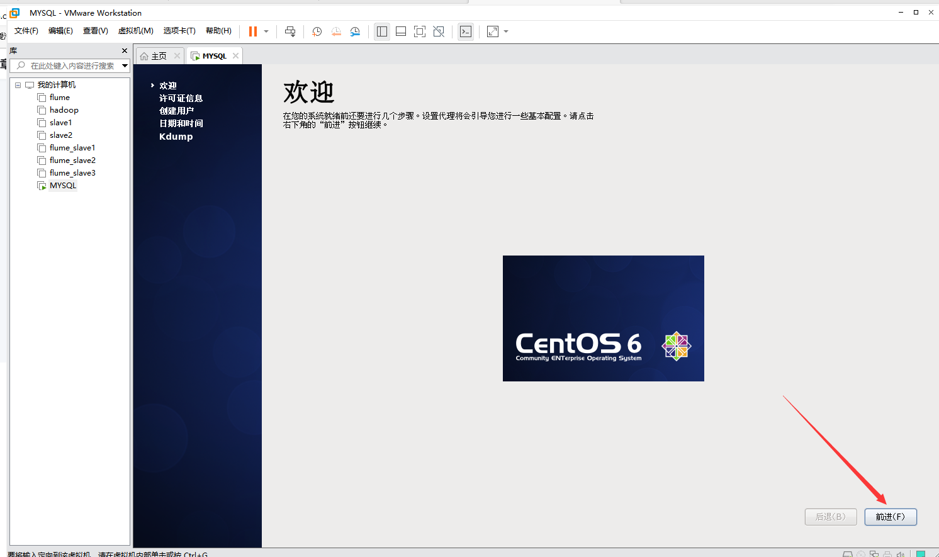
Task: Select 我的计算机 in the library tree
Action: [x=56, y=85]
